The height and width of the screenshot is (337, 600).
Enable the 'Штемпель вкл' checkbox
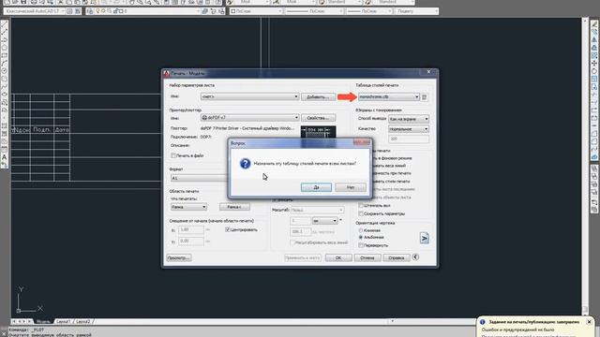tap(361, 206)
